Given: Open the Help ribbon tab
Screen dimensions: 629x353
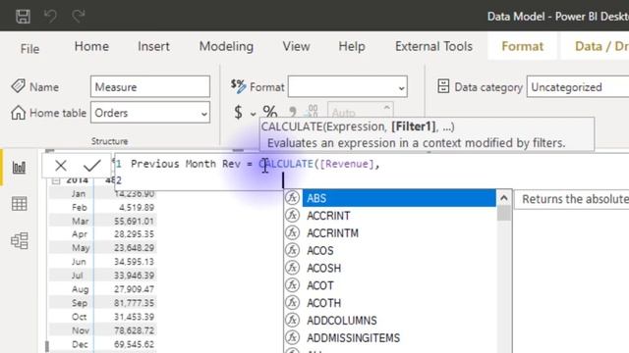Looking at the screenshot, I should point(352,46).
